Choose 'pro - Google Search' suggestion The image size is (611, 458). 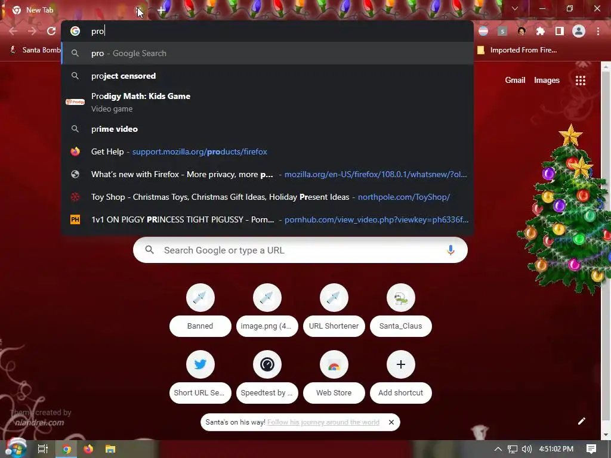pos(267,53)
